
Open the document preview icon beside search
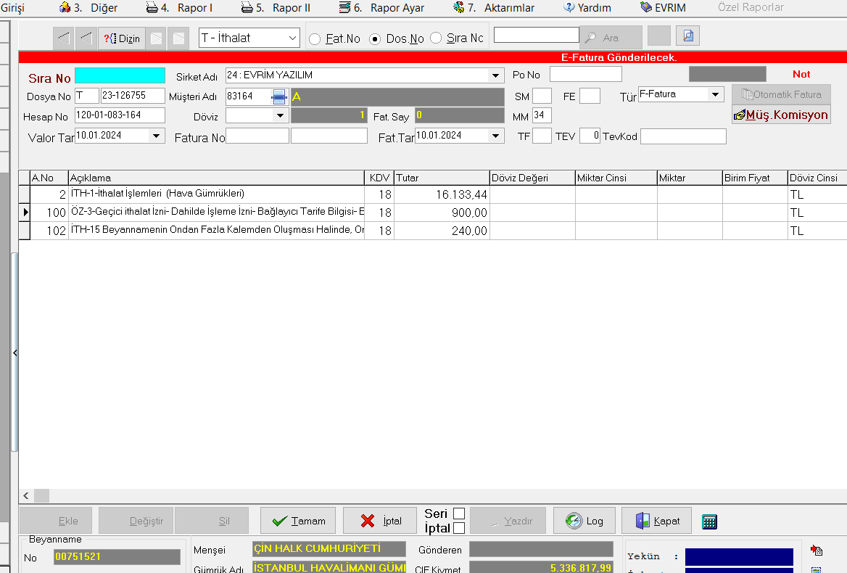tap(687, 36)
